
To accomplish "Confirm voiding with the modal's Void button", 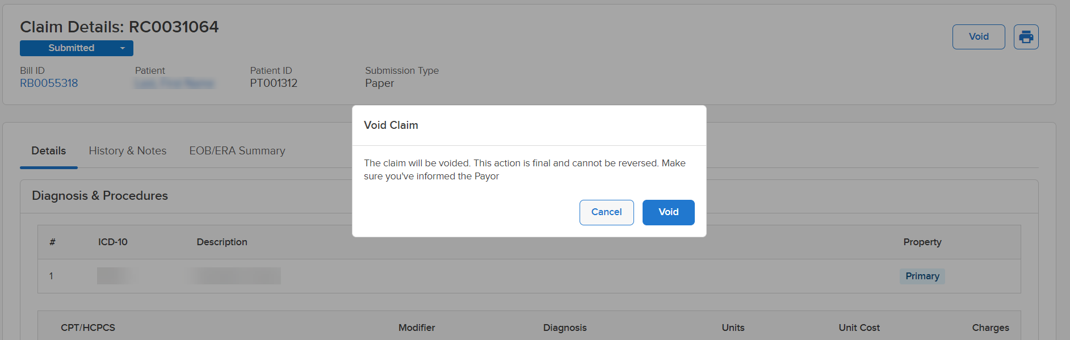I will pyautogui.click(x=668, y=212).
